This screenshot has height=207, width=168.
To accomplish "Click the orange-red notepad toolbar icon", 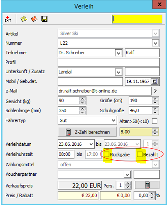I will (34, 19).
